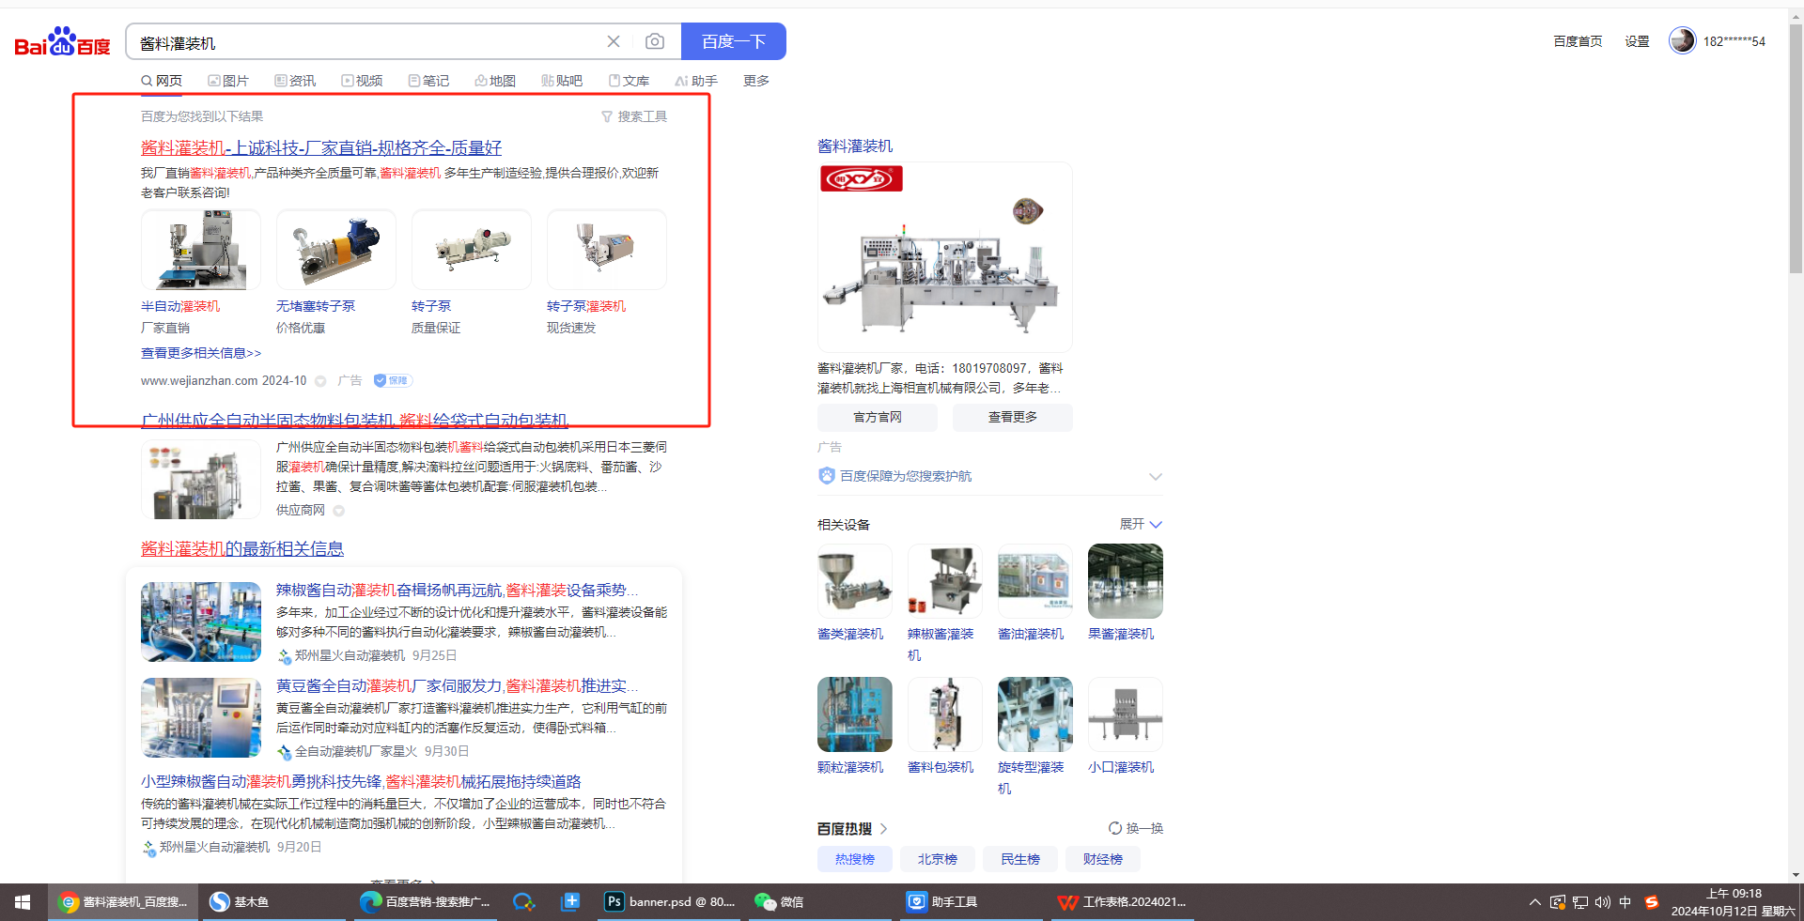Open the 更多 search categories menu
Image resolution: width=1804 pixels, height=921 pixels.
[756, 81]
